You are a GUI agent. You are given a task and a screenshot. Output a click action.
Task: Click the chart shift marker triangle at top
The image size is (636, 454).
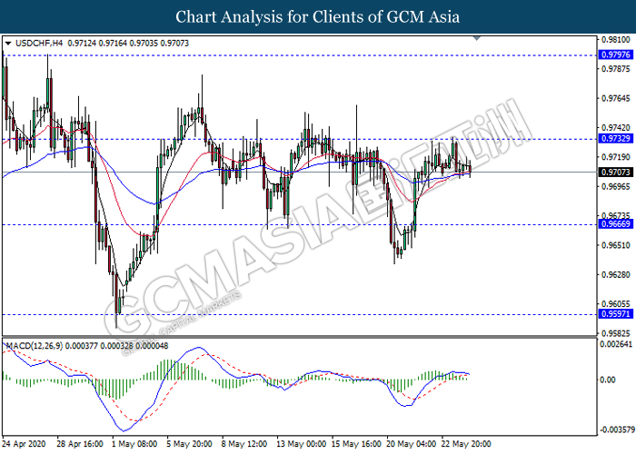(477, 38)
